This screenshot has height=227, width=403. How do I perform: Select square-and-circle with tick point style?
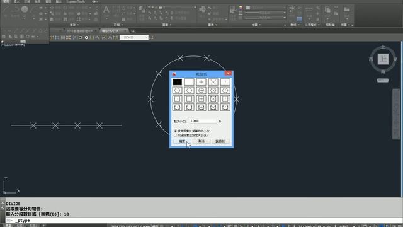(225, 107)
